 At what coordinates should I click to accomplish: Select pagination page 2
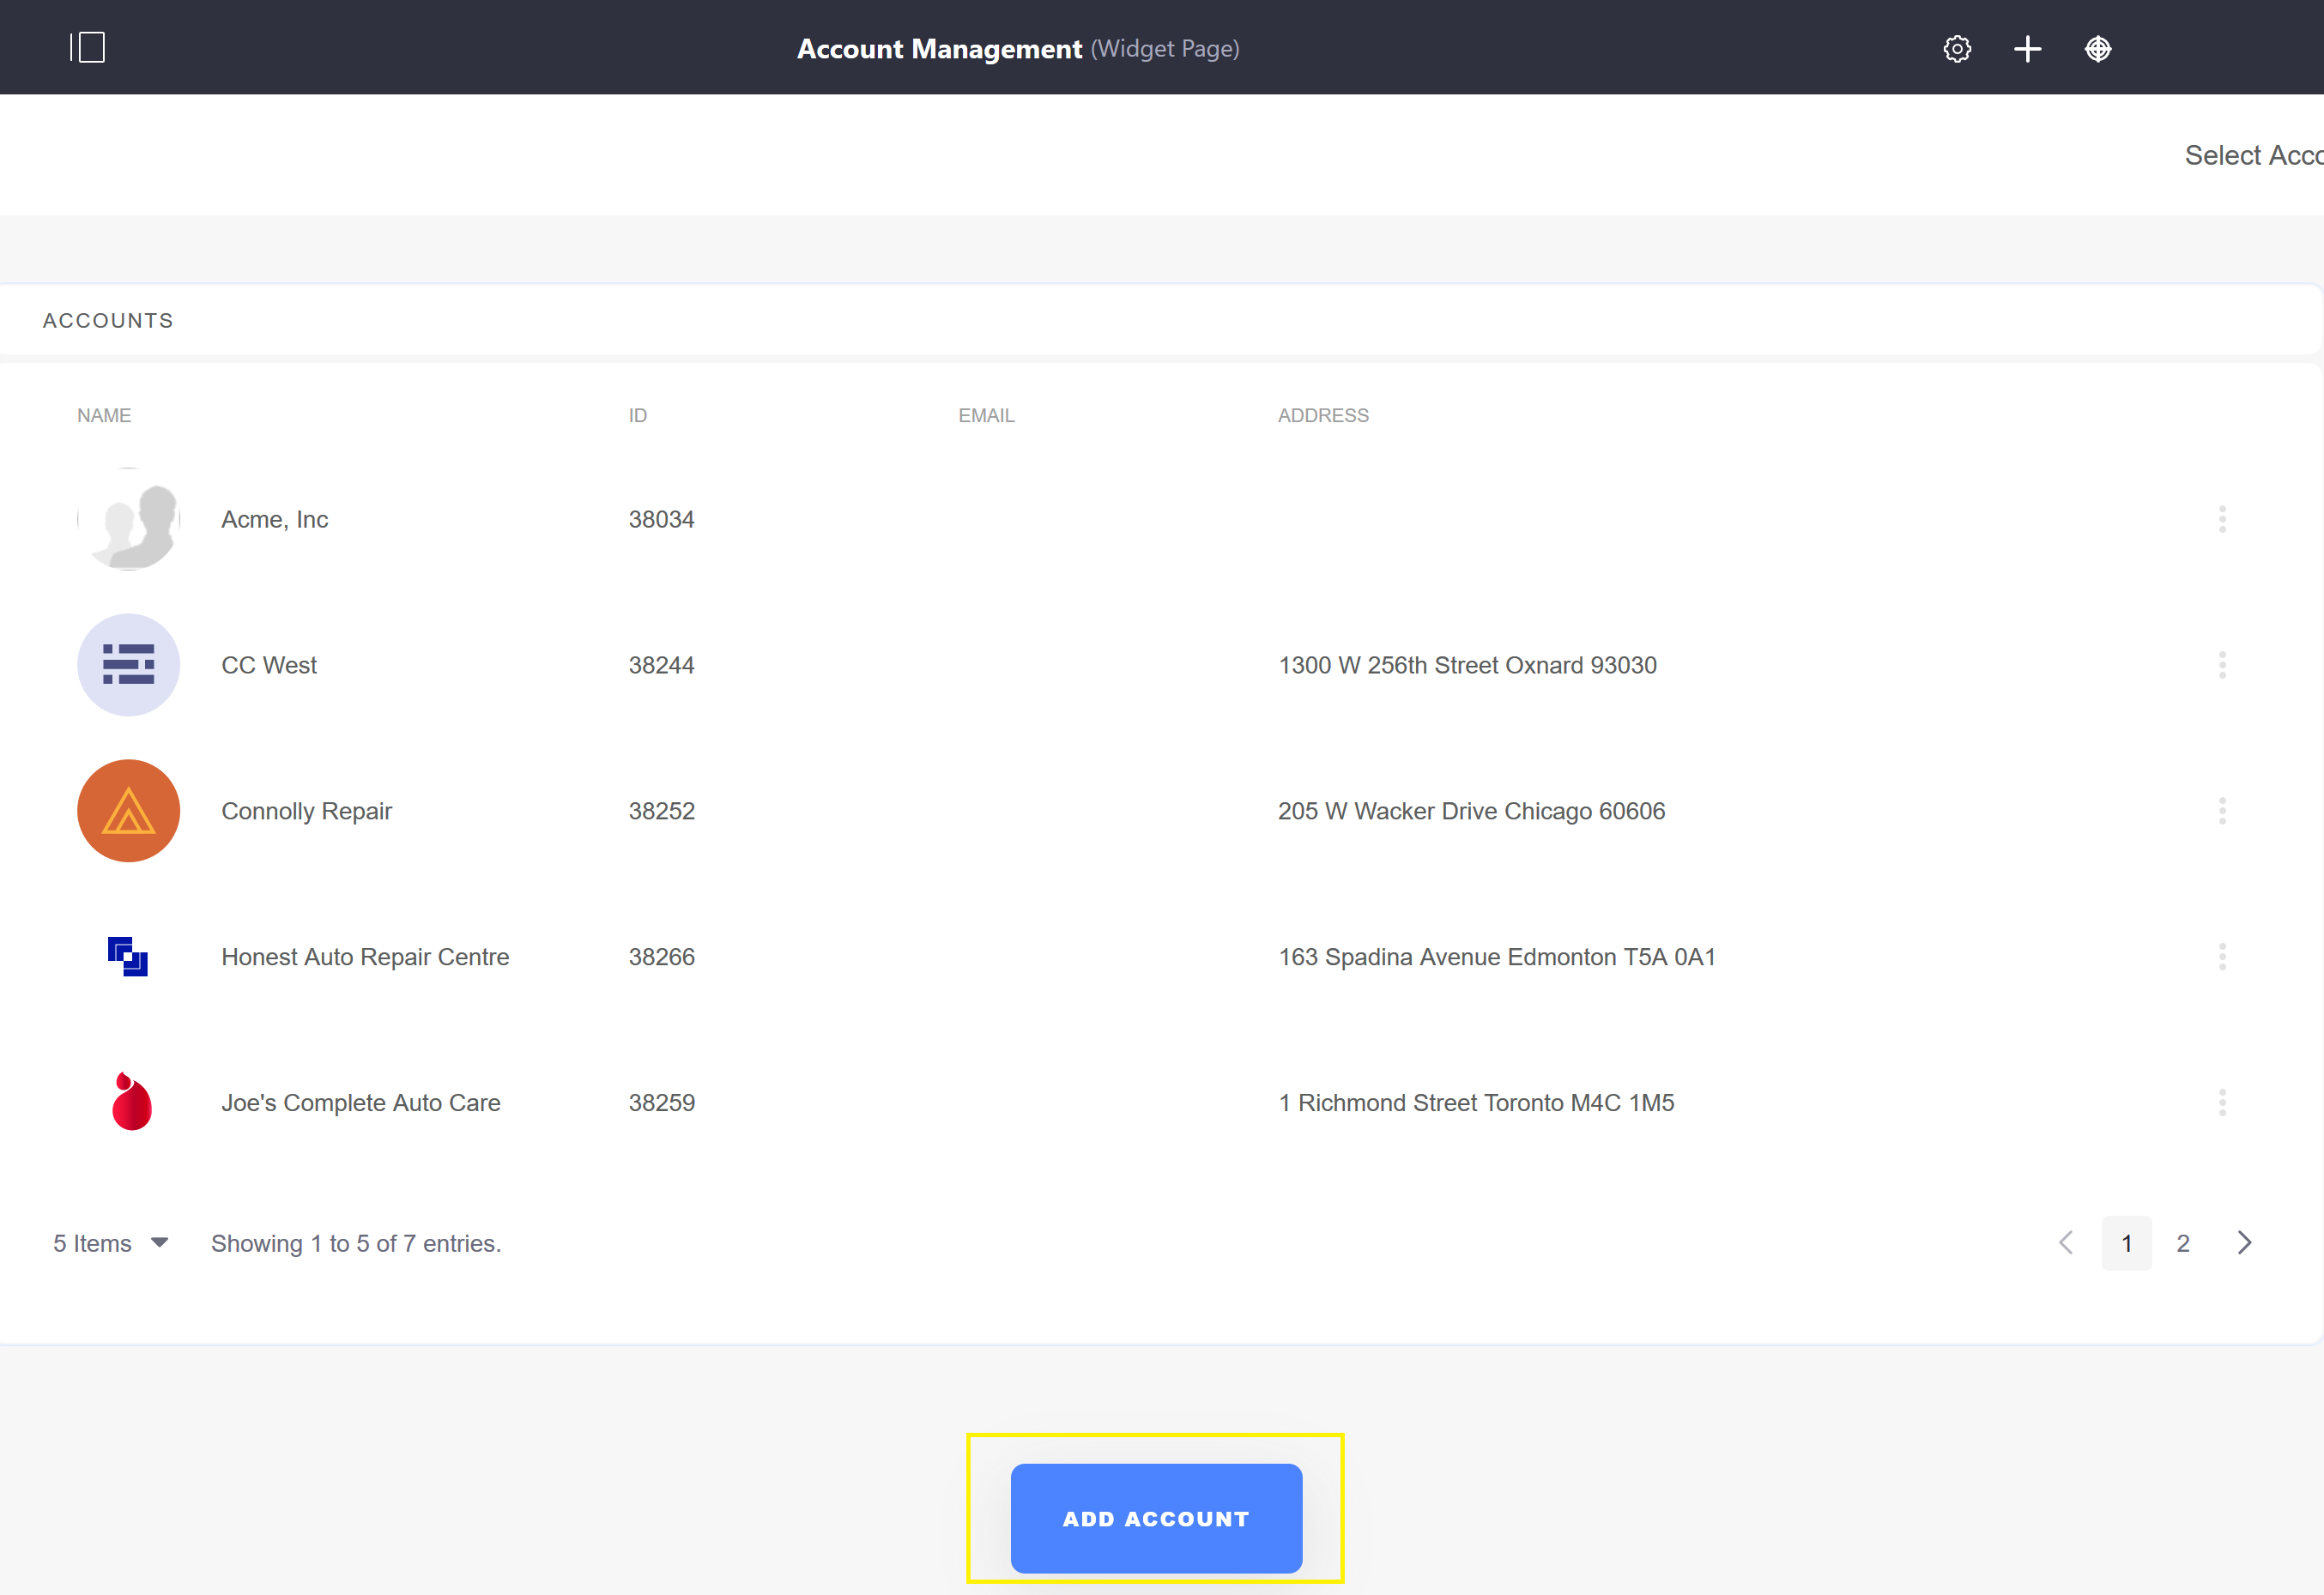click(x=2183, y=1243)
